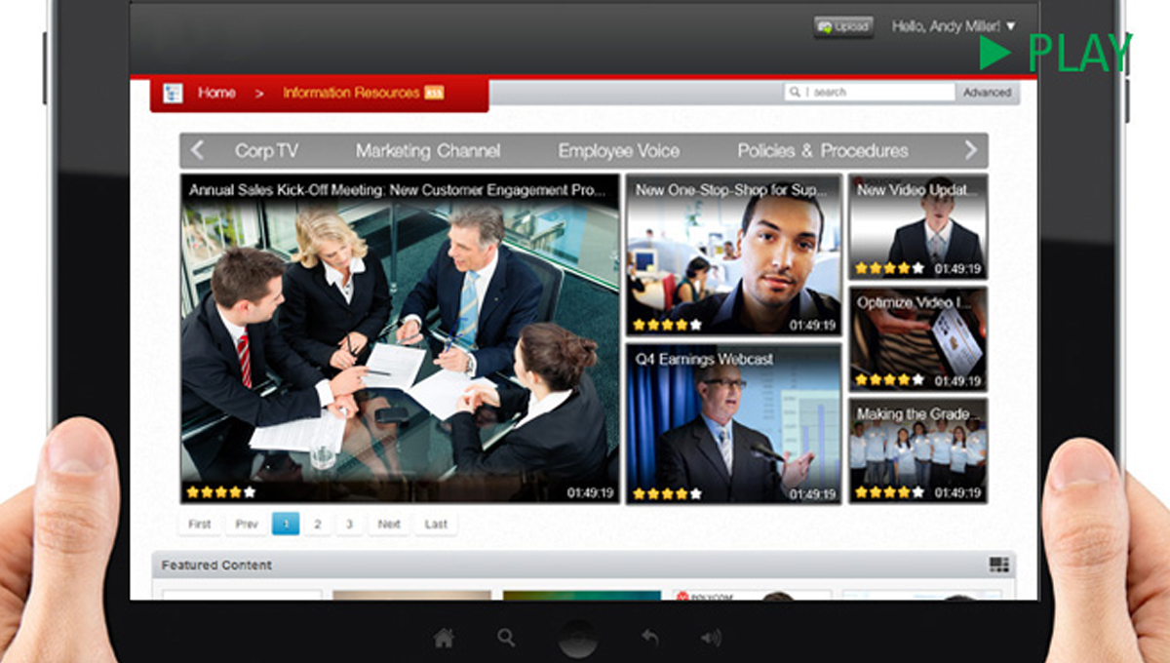Image resolution: width=1170 pixels, height=663 pixels.
Task: Tap the tablet Back arrow icon
Action: (x=650, y=639)
